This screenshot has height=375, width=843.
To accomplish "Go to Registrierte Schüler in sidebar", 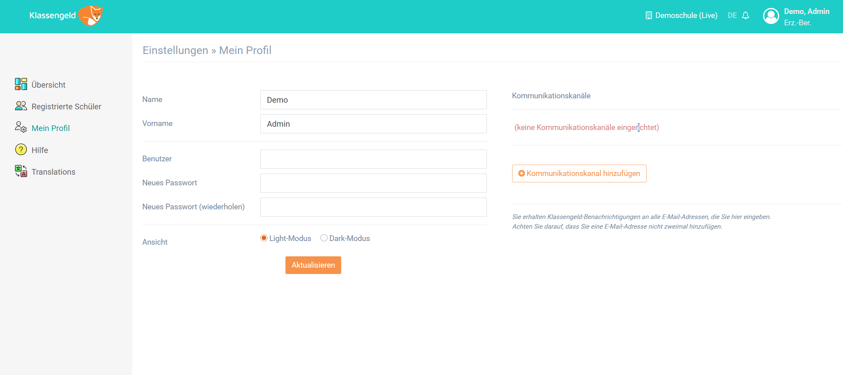I will click(x=66, y=107).
